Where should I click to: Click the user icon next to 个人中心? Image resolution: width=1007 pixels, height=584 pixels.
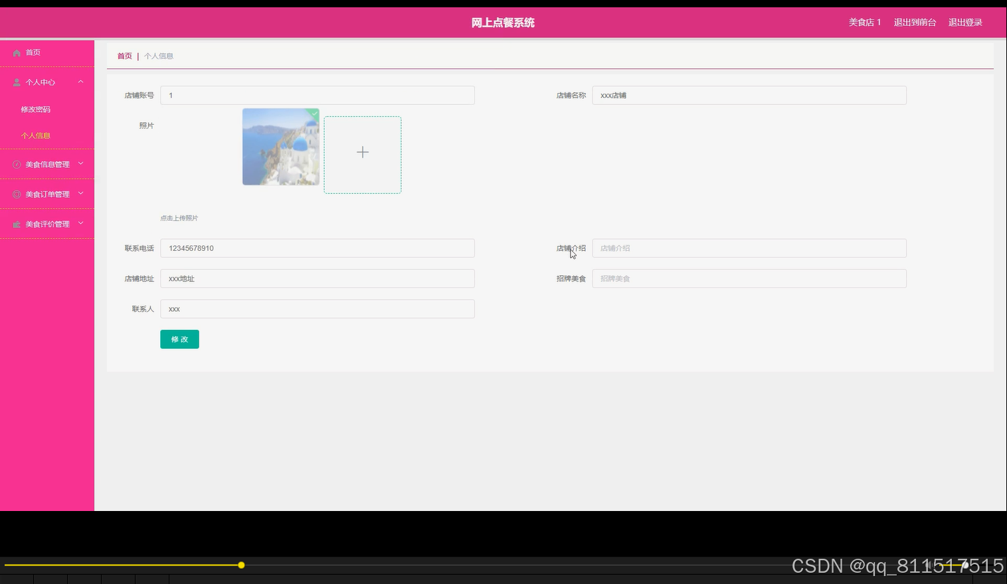click(16, 82)
